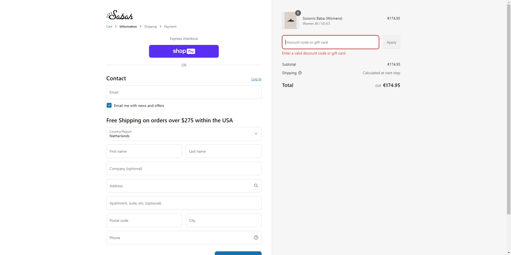
Task: Click the 'Women 36 / US 4.5' variant text
Action: tap(316, 24)
